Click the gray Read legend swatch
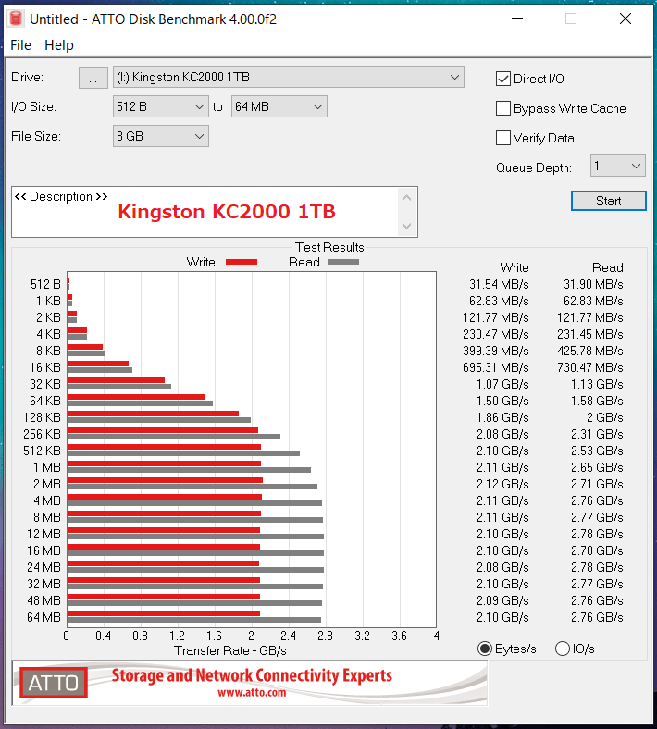Viewport: 657px width, 729px height. pos(343,262)
